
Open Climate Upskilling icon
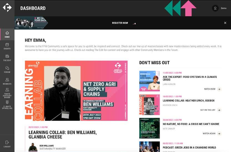7,102
